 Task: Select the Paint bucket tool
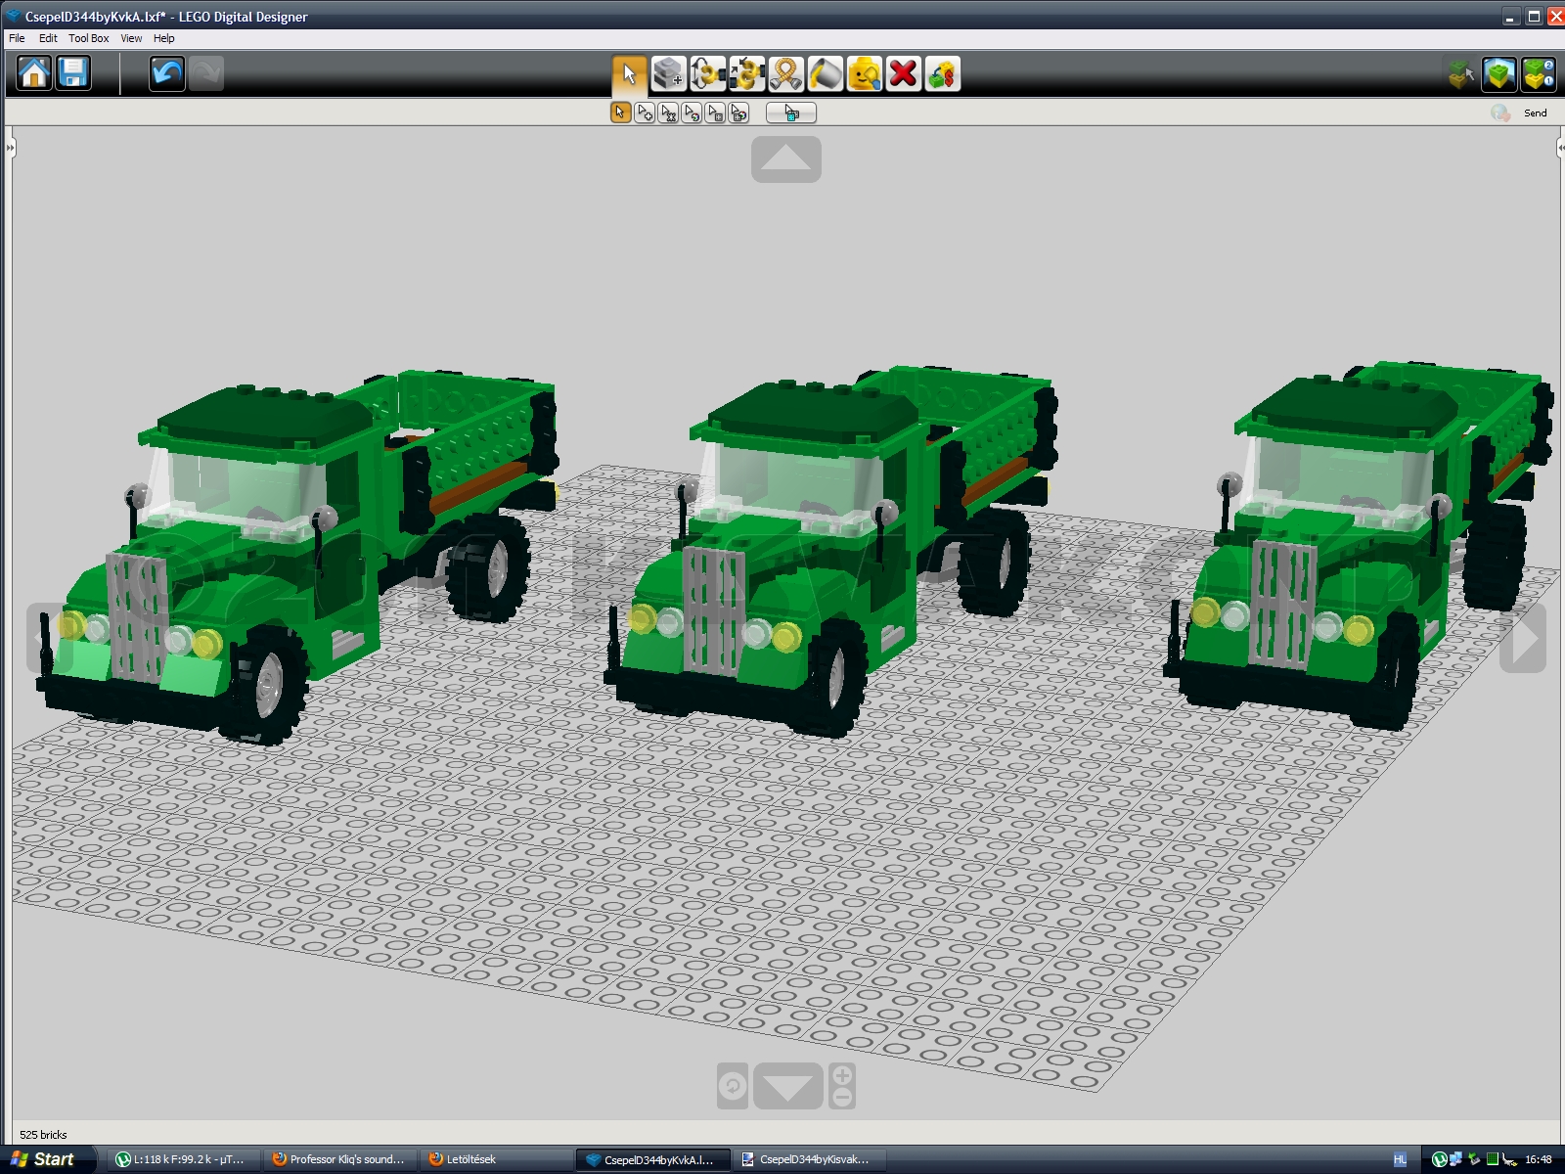point(825,74)
